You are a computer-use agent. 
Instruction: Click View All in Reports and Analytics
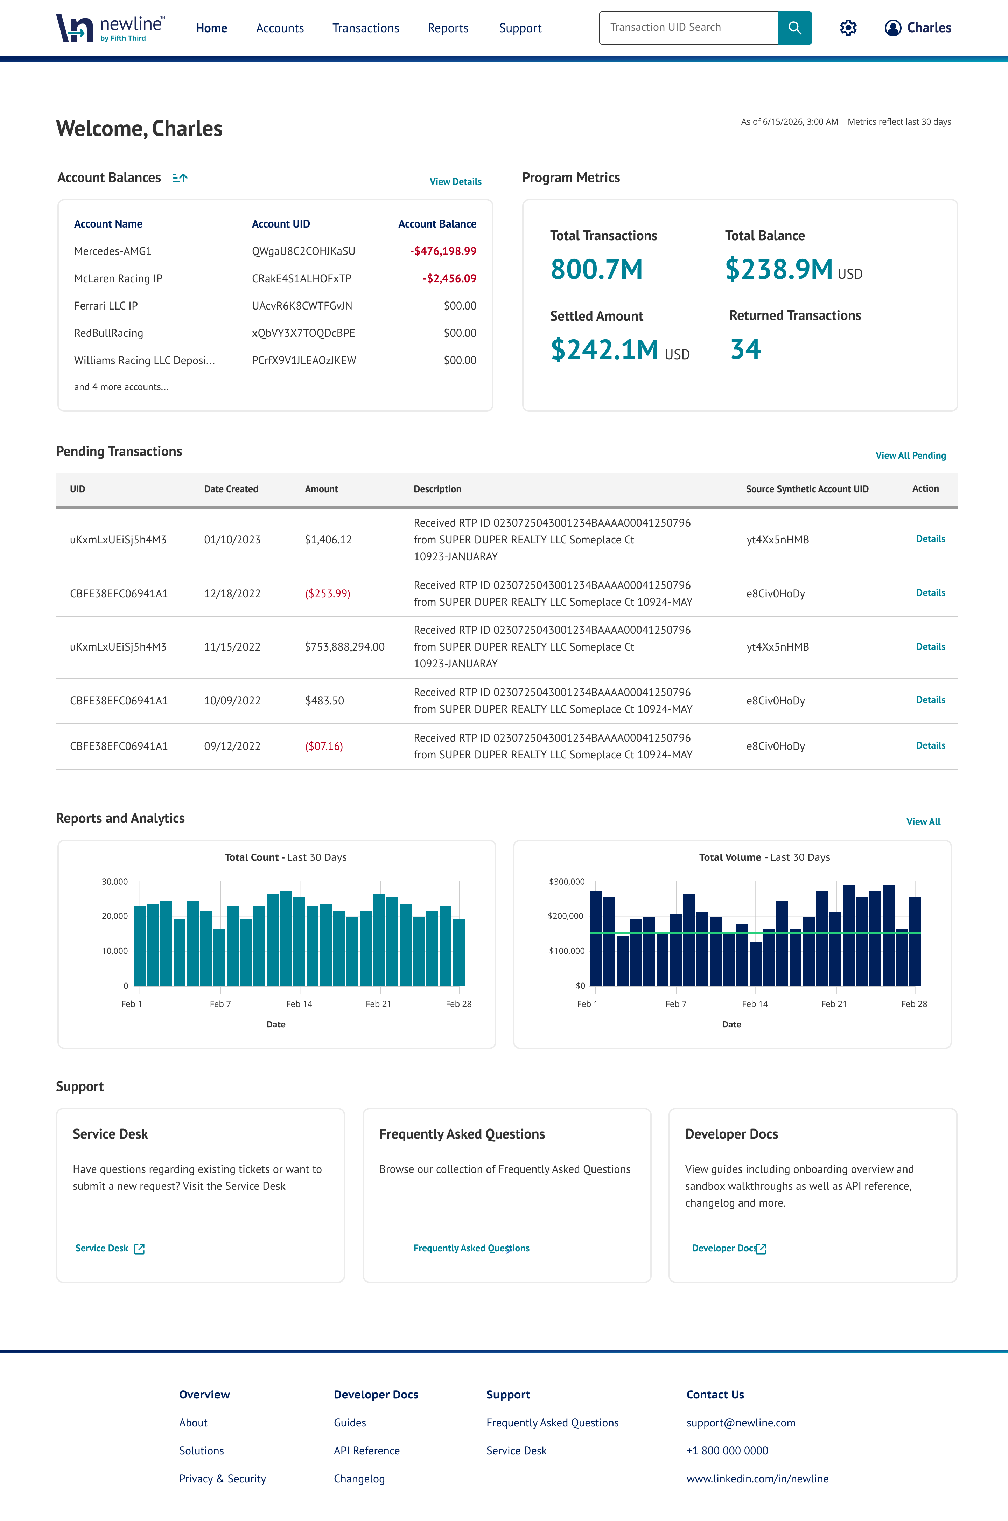pyautogui.click(x=923, y=822)
